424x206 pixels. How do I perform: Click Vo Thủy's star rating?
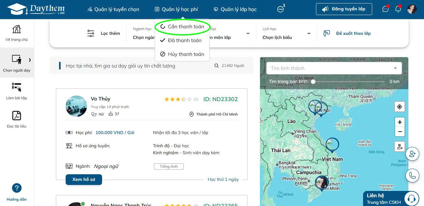(x=178, y=99)
